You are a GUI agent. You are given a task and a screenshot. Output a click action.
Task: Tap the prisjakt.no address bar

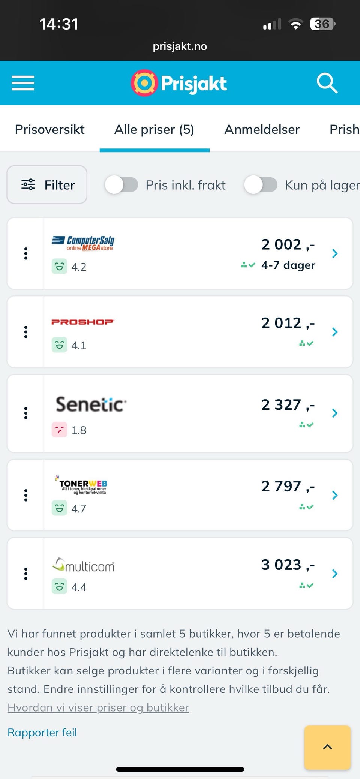[180, 46]
